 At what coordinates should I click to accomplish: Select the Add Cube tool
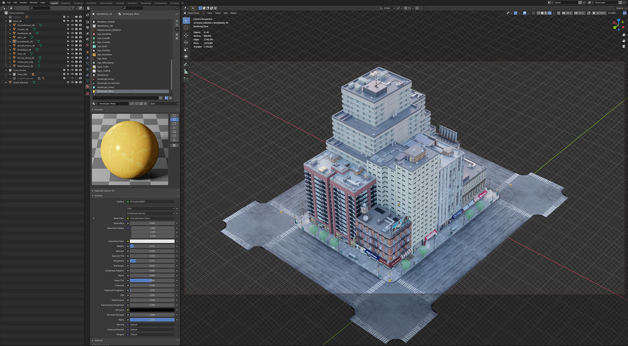click(186, 79)
